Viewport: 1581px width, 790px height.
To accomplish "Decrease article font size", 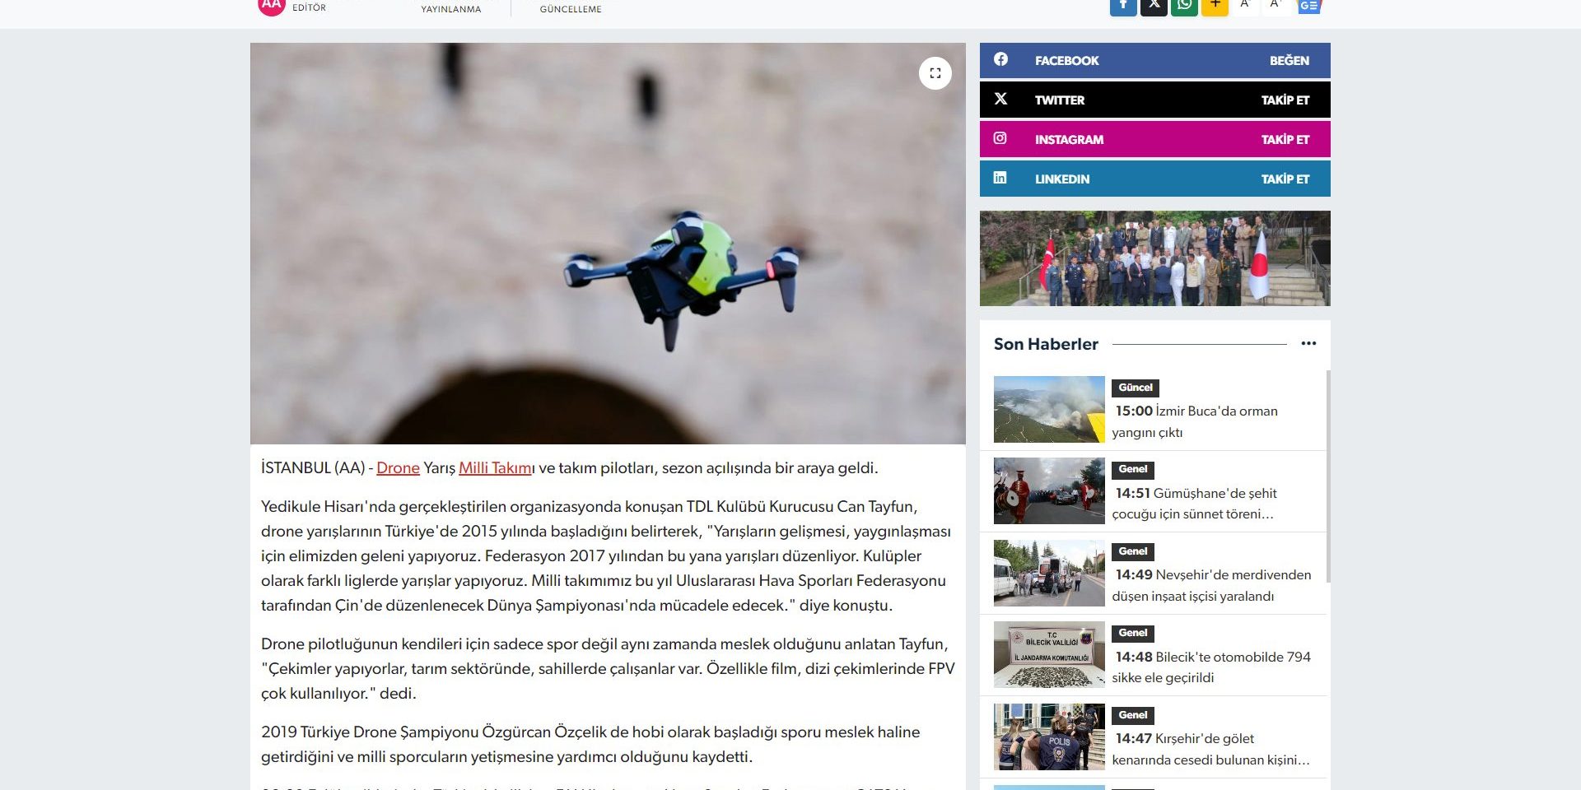I will (x=1245, y=6).
